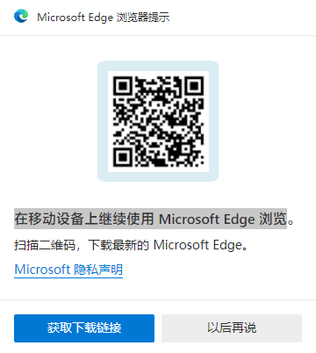
Task: Click the Microsoft Edge logo icon
Action: [21, 16]
